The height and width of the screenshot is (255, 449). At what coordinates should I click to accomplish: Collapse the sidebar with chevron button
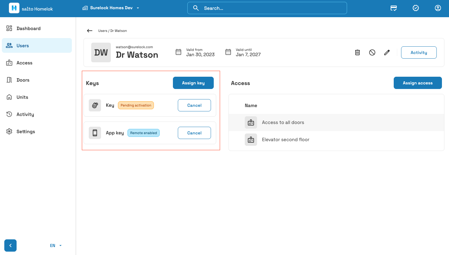point(10,245)
